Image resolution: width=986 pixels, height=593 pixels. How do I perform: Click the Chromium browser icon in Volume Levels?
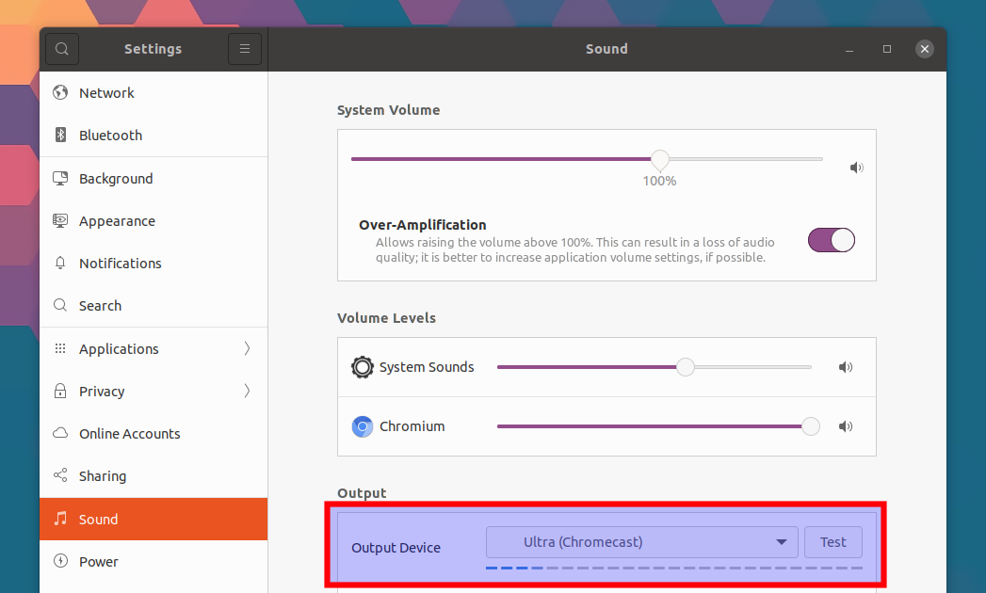pyautogui.click(x=363, y=426)
